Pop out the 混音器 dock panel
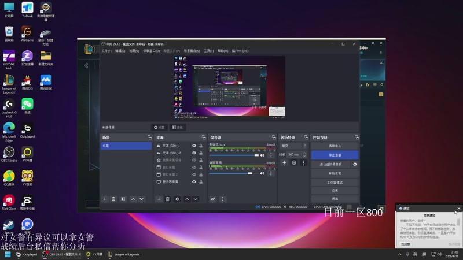The width and height of the screenshot is (463, 260). 274,138
